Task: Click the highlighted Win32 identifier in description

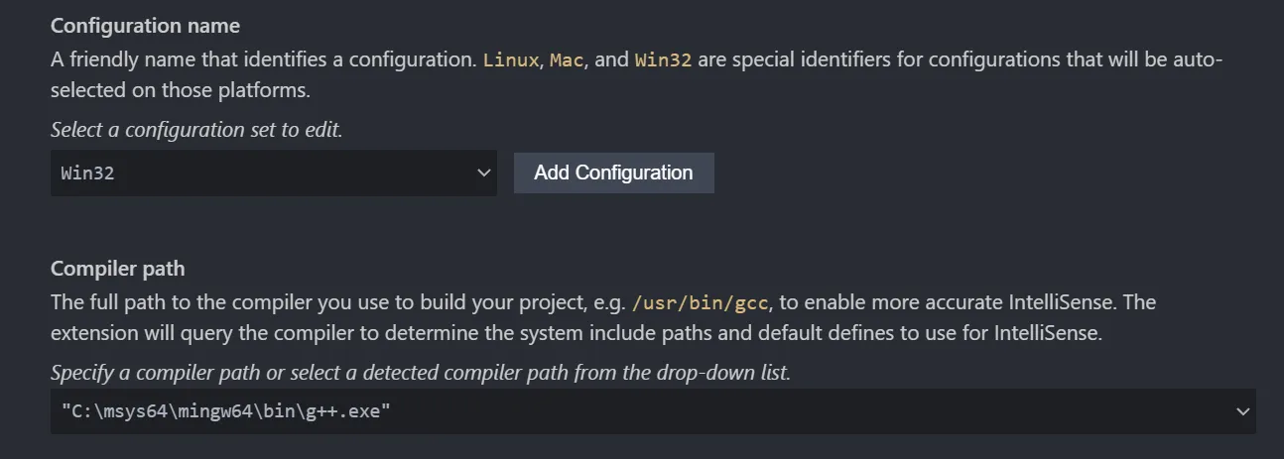Action: coord(663,59)
